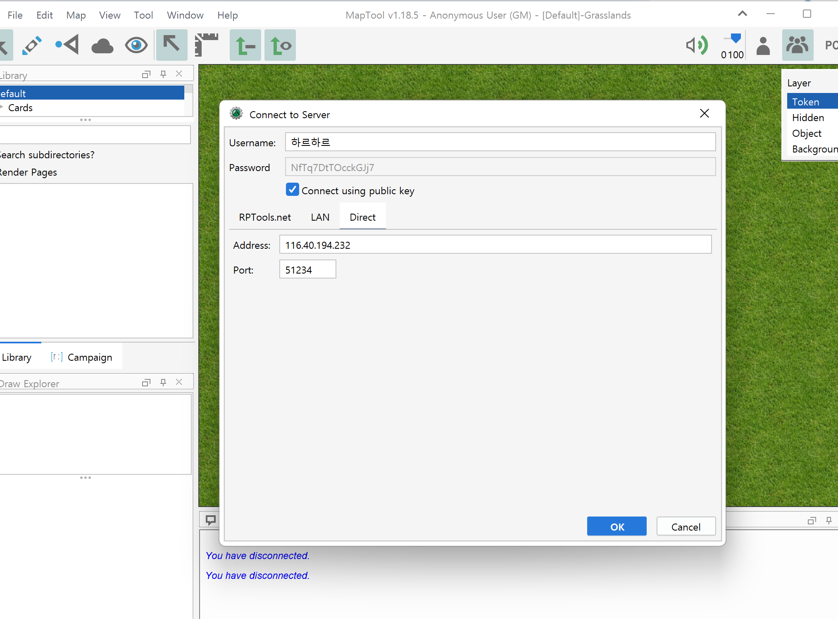The width and height of the screenshot is (838, 619).
Task: Click the green center-players arrow with circle icon
Action: click(280, 45)
